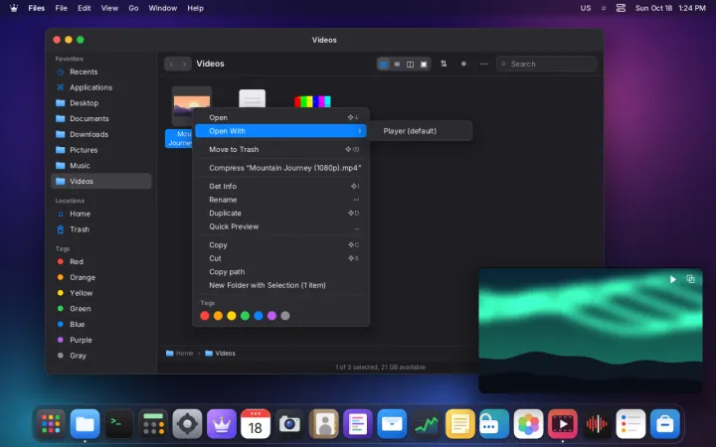Viewport: 716px width, 447px height.
Task: Filter by Green tag in sidebar
Action: (x=100, y=309)
